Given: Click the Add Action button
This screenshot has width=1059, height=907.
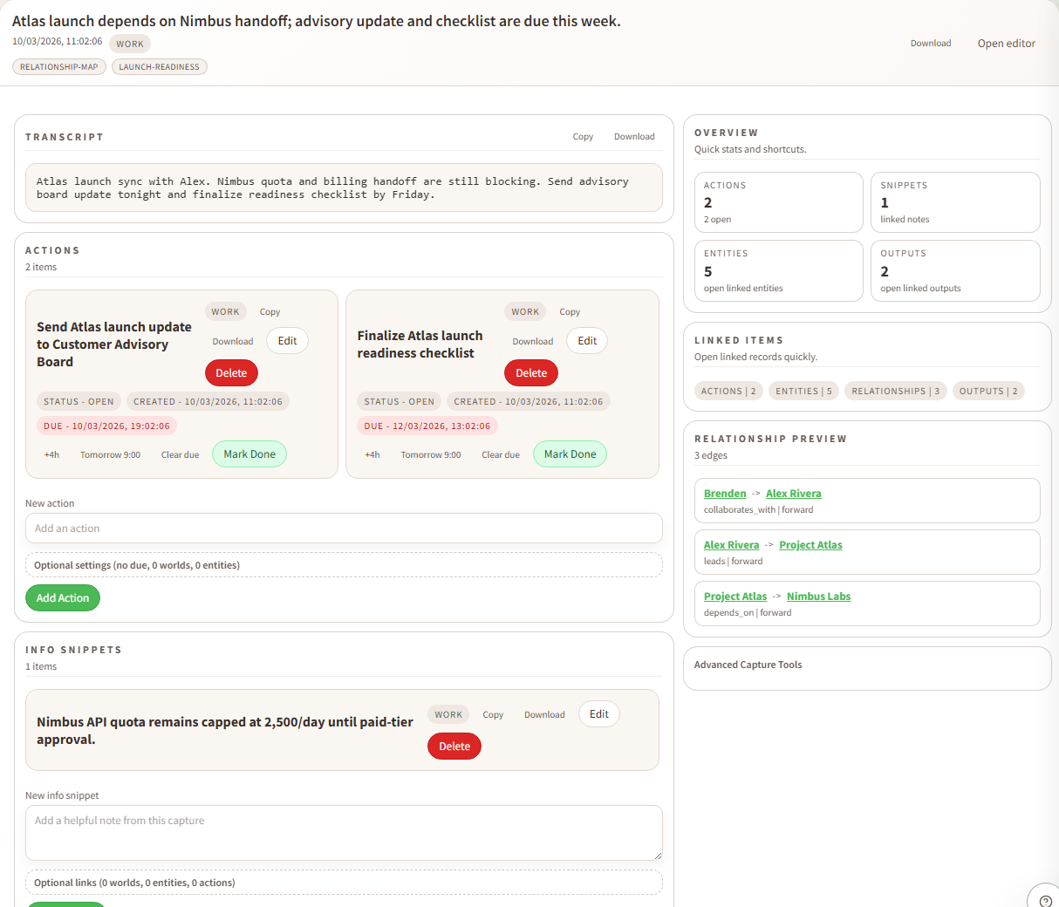Looking at the screenshot, I should point(62,597).
